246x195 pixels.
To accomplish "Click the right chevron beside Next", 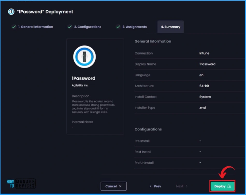I will pyautogui.click(x=187, y=186).
